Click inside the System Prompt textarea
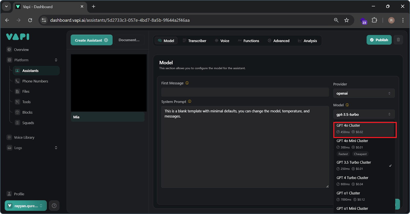This screenshot has width=410, height=214. coord(245,147)
